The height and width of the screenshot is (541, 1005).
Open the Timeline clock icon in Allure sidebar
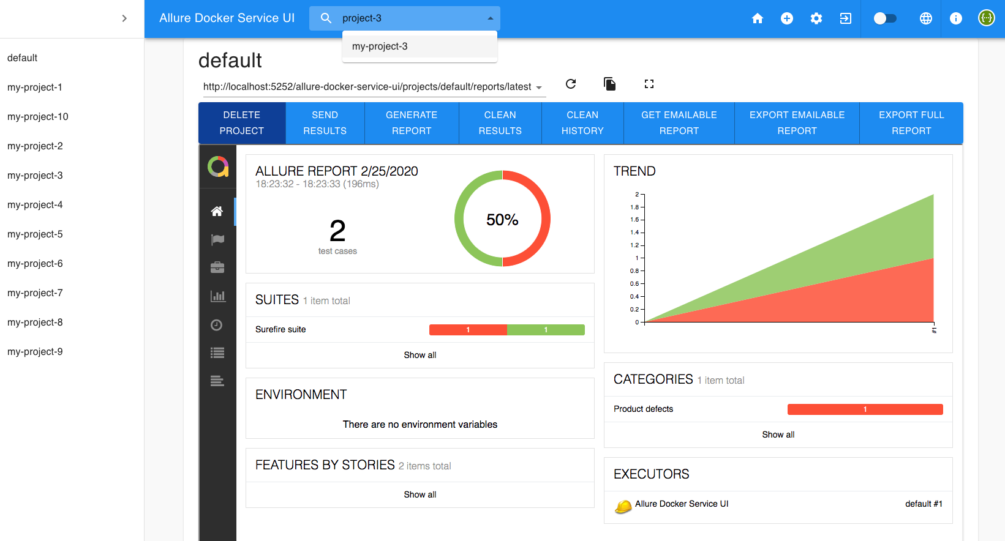[x=217, y=325]
